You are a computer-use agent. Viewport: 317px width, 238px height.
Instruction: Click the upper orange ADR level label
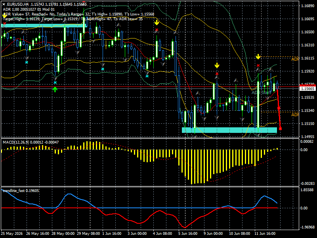point(295,59)
